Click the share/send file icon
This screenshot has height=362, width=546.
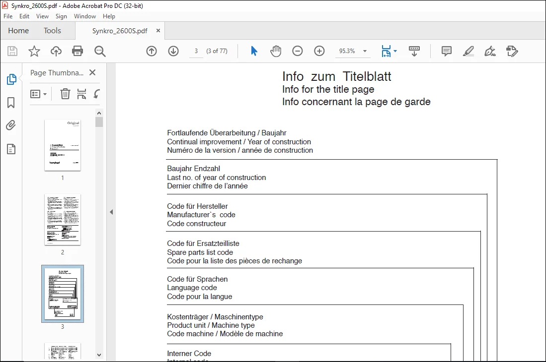point(512,51)
